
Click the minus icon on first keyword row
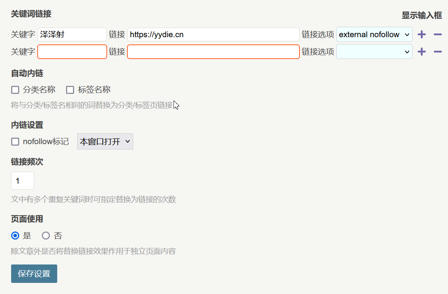(x=438, y=34)
